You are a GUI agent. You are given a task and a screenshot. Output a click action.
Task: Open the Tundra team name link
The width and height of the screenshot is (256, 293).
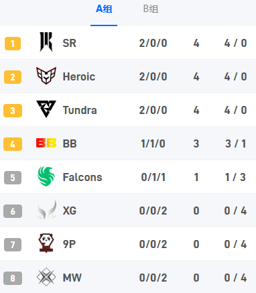(80, 110)
